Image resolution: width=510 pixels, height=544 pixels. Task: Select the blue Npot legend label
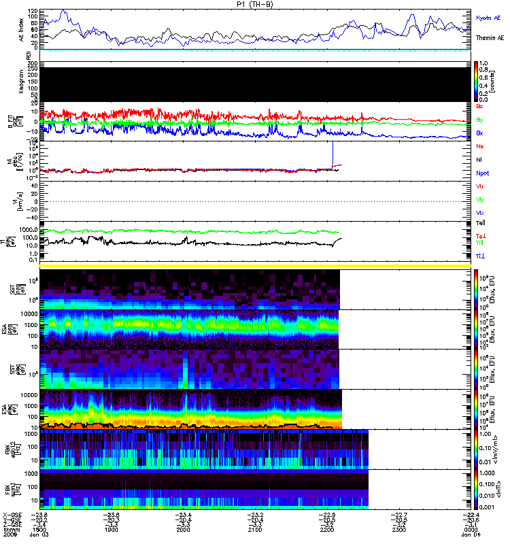point(483,173)
